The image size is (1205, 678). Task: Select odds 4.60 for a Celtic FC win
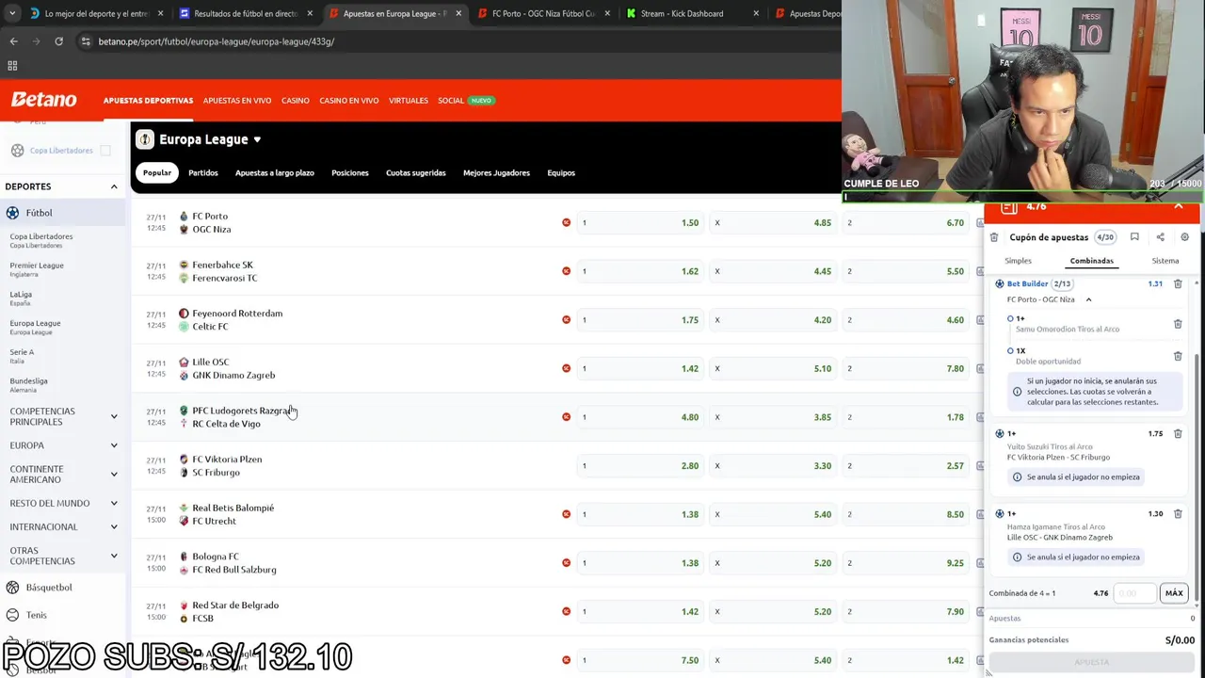(x=906, y=320)
